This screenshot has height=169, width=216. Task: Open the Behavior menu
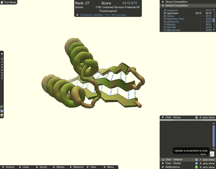pos(77,167)
